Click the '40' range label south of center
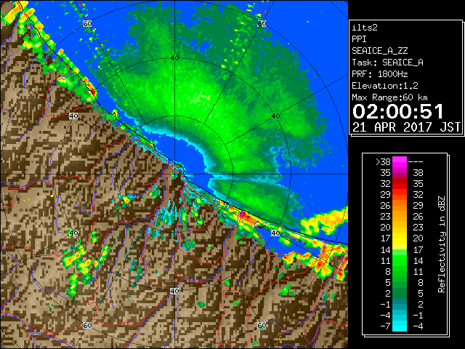465x349 pixels. click(x=174, y=291)
